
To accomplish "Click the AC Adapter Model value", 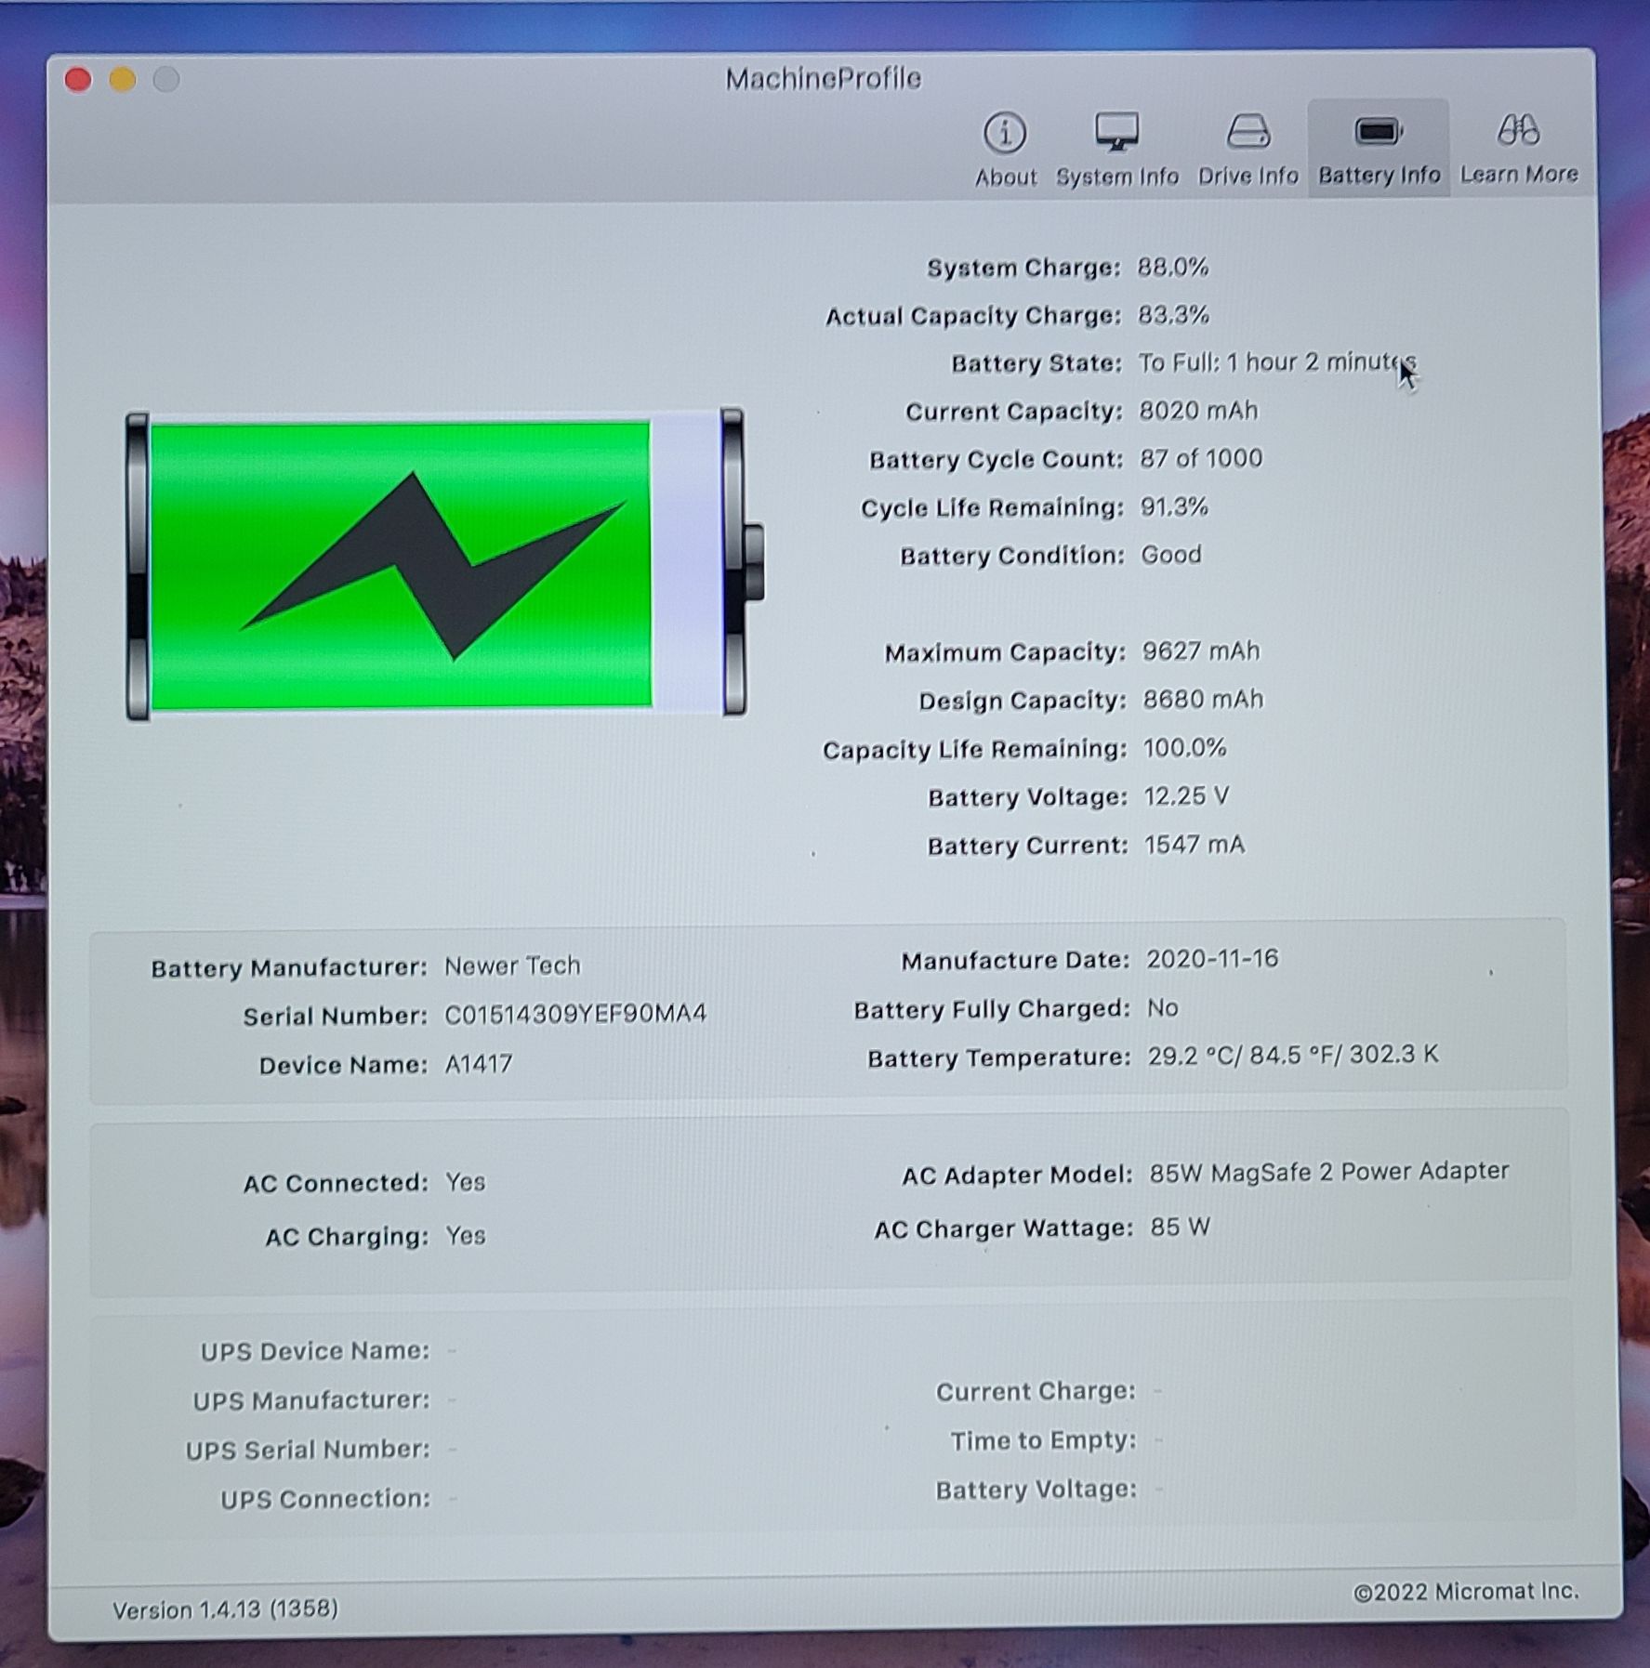I will [1328, 1172].
